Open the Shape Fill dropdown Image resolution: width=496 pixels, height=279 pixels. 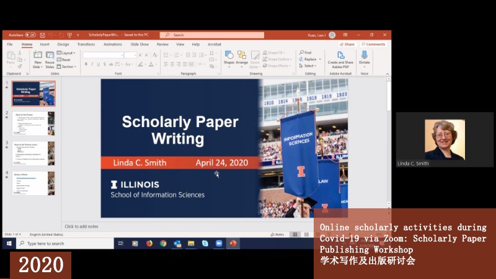click(274, 53)
